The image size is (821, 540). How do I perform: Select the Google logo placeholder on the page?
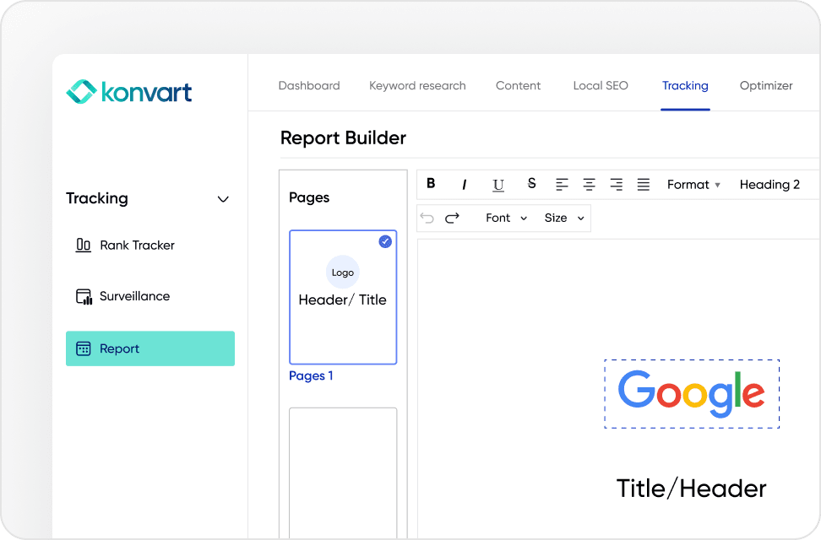coord(692,393)
